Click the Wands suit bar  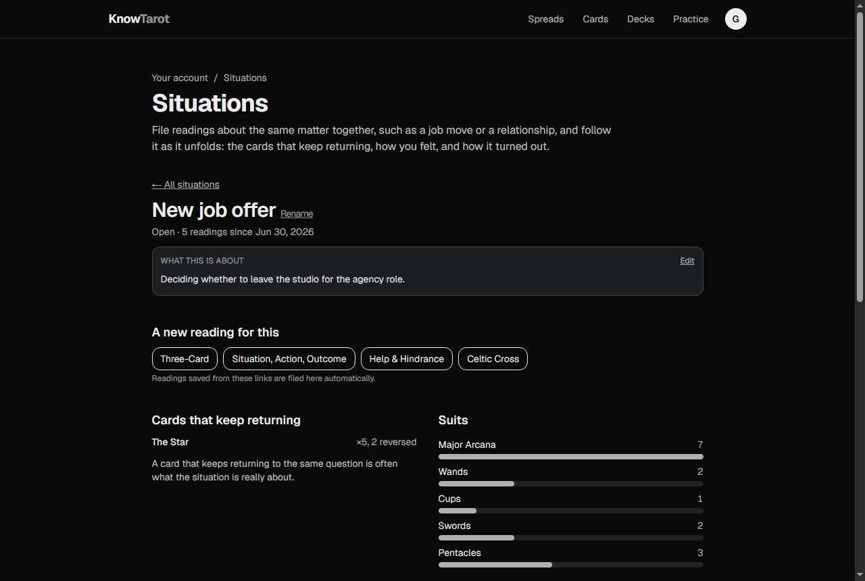(570, 484)
